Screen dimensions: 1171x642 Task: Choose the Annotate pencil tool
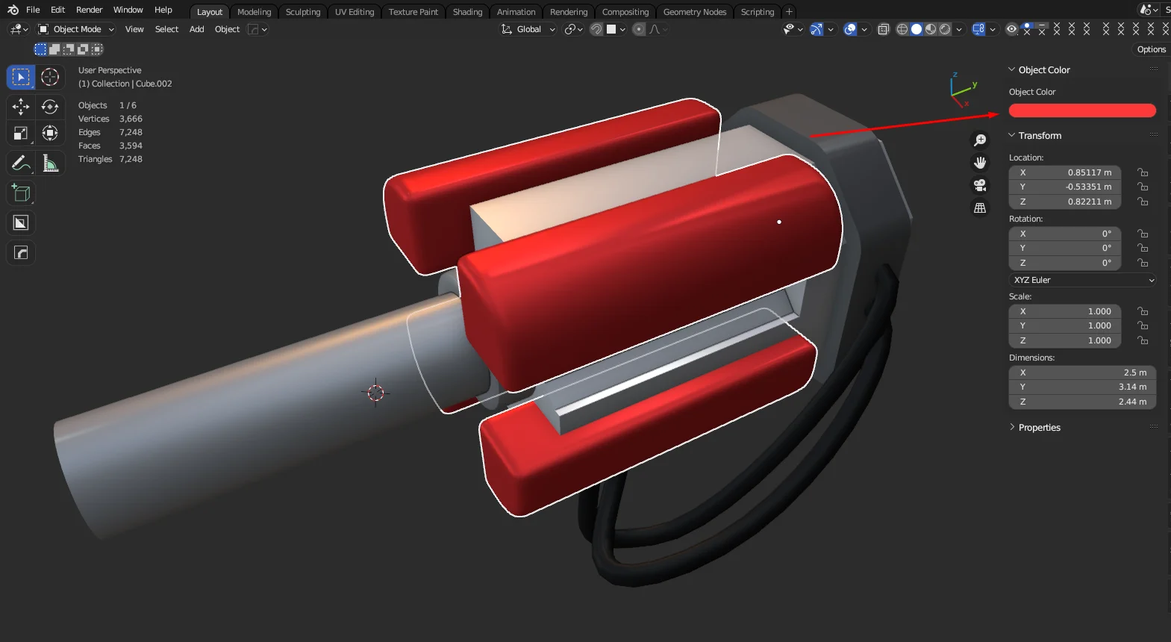coord(21,163)
